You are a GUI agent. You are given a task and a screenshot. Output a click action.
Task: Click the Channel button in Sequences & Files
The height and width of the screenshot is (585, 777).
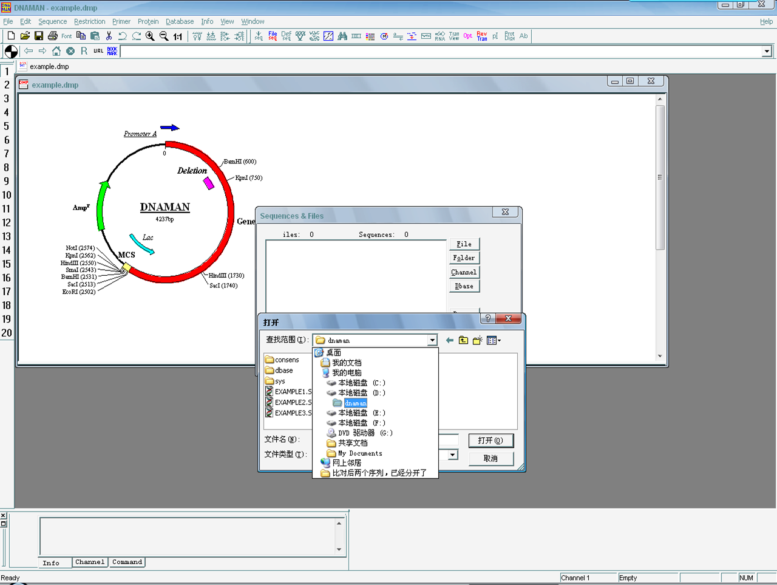pyautogui.click(x=464, y=272)
